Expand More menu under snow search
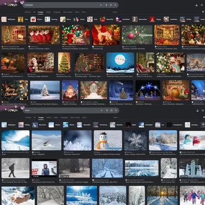 [x=85, y=117]
